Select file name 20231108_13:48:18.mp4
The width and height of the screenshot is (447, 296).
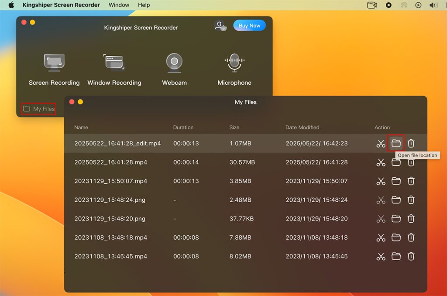110,237
